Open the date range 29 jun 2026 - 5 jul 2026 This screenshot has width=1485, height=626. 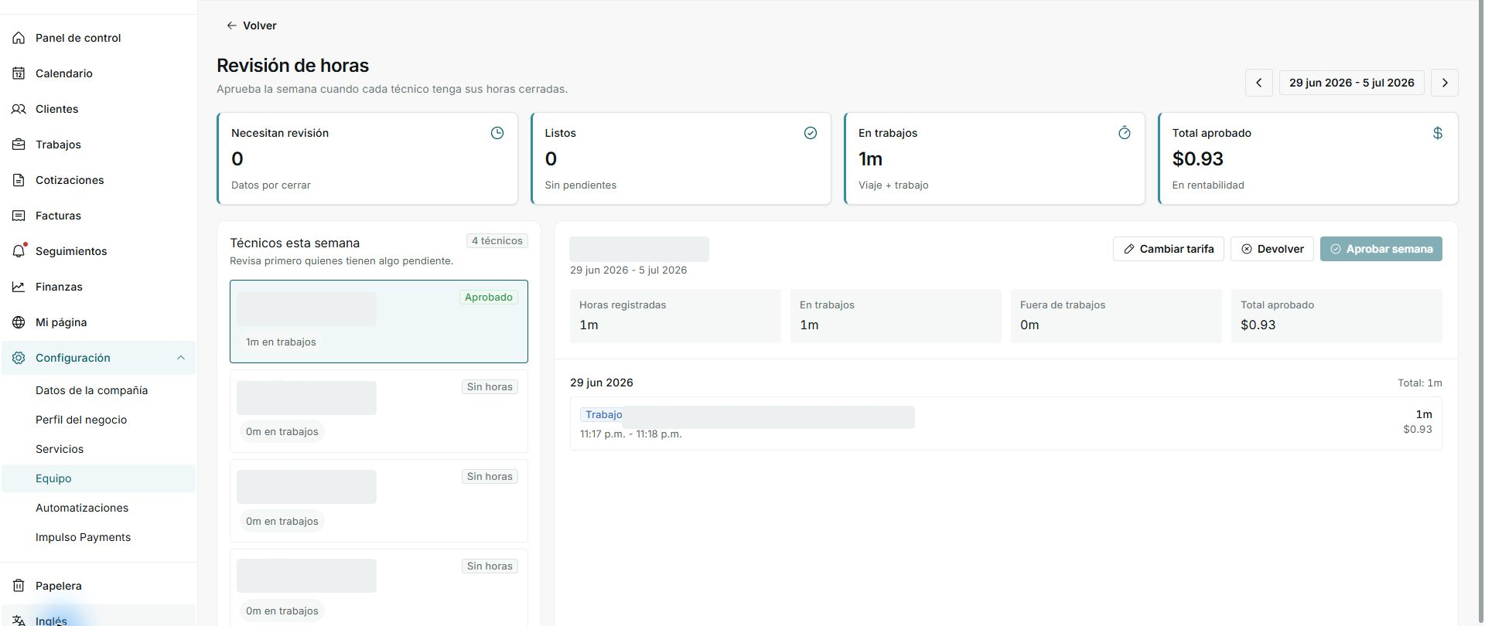click(1352, 83)
